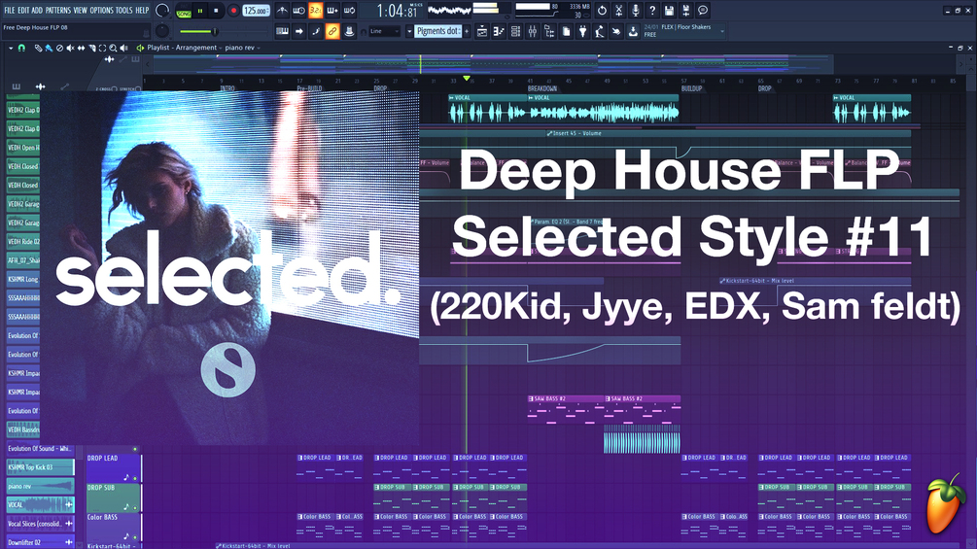This screenshot has height=549, width=977.
Task: Toggle the highlighted countdown before recording
Action: coord(316,11)
